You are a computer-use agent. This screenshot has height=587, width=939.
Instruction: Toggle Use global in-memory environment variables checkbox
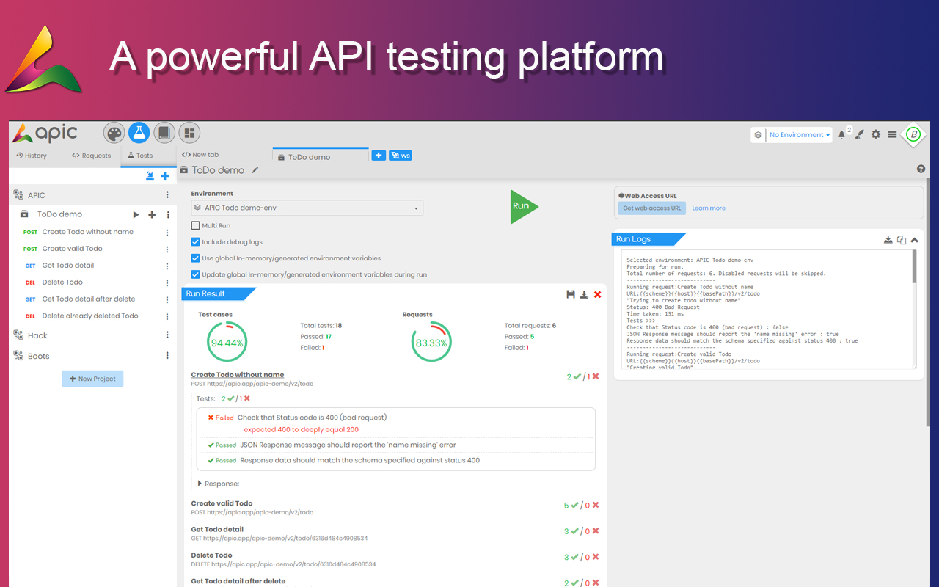pos(195,258)
